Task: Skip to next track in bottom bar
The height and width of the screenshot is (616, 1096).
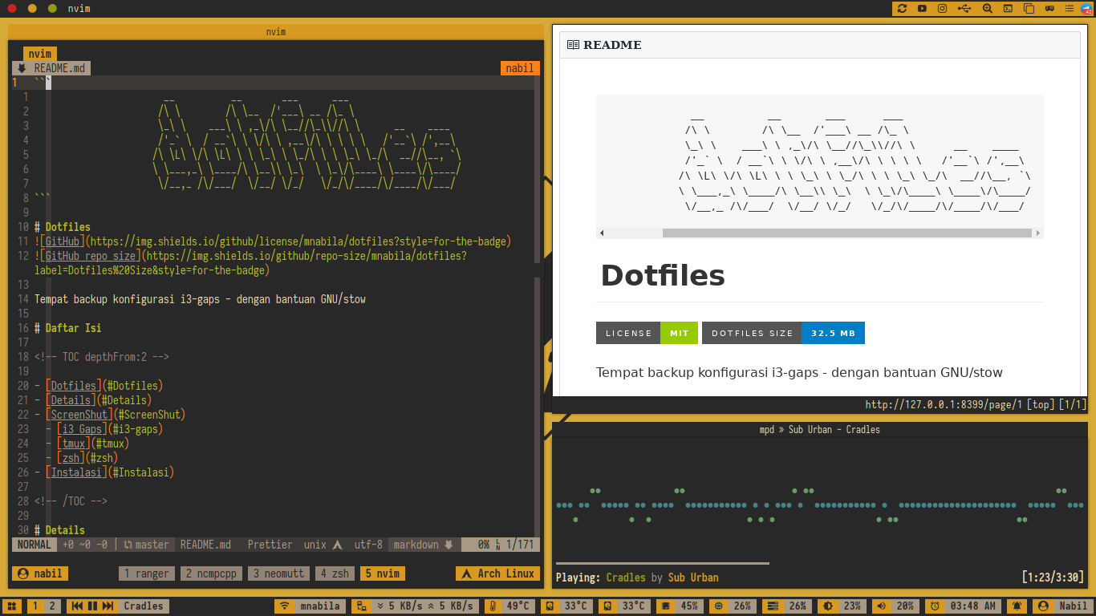Action: 108,606
